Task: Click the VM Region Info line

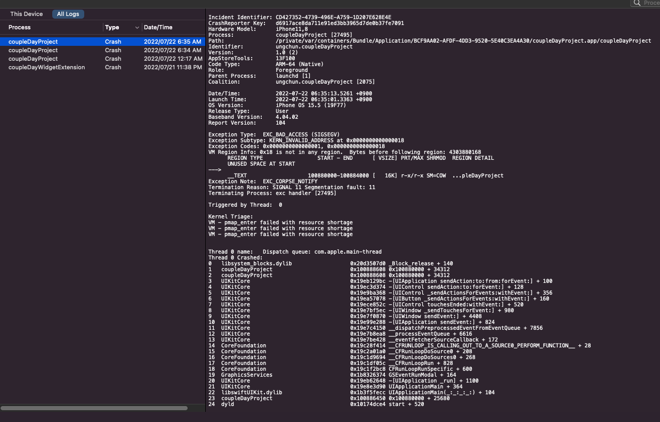Action: click(344, 152)
